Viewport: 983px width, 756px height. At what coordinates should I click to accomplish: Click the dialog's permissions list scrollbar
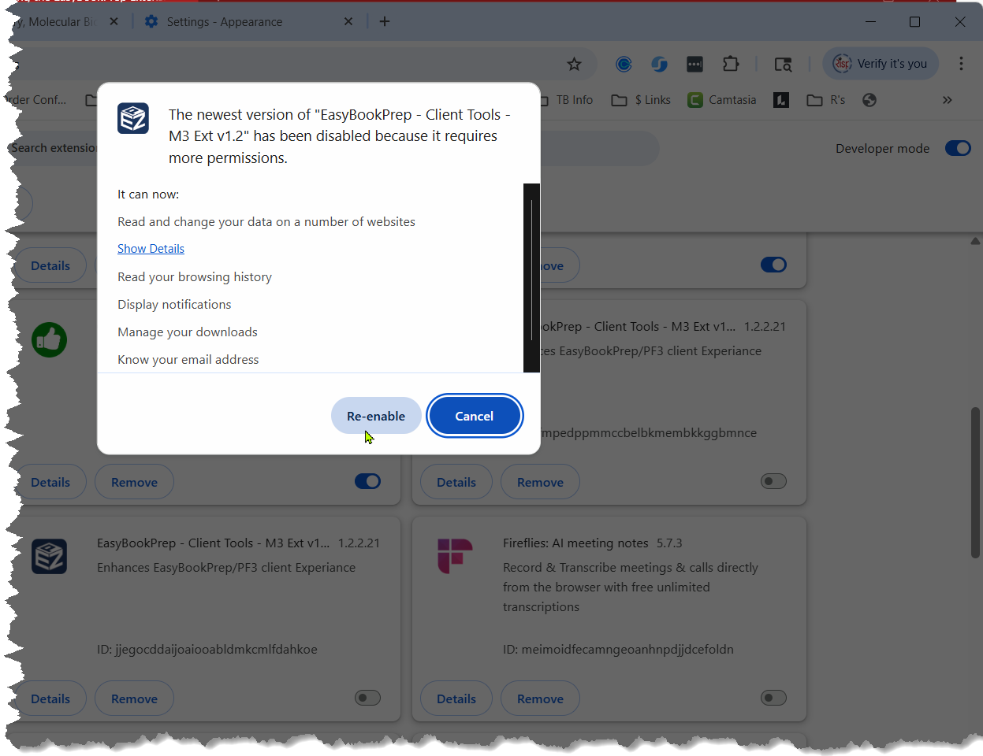[x=531, y=272]
